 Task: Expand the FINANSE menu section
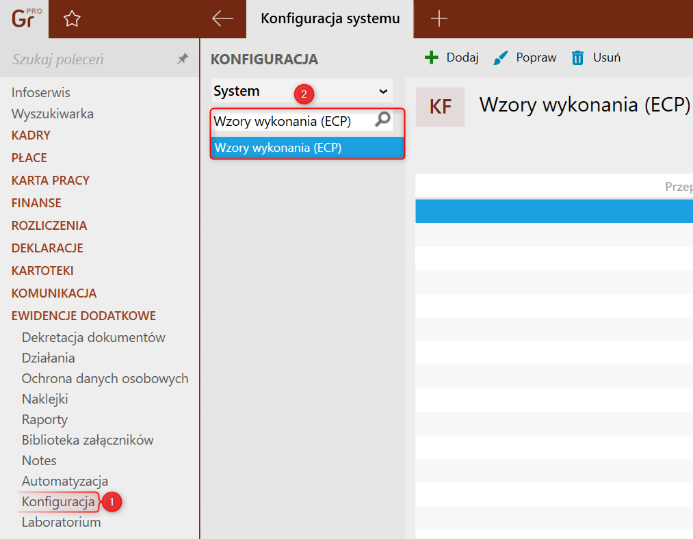(36, 202)
